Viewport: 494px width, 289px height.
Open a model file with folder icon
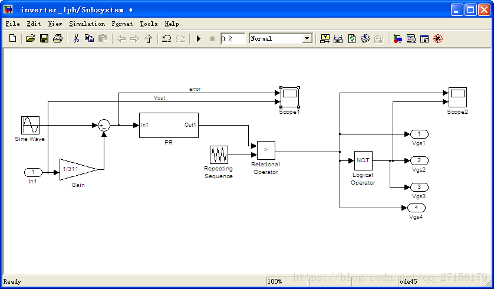[x=30, y=39]
